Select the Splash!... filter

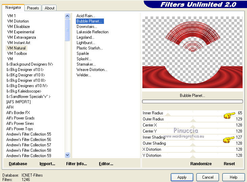84,59
